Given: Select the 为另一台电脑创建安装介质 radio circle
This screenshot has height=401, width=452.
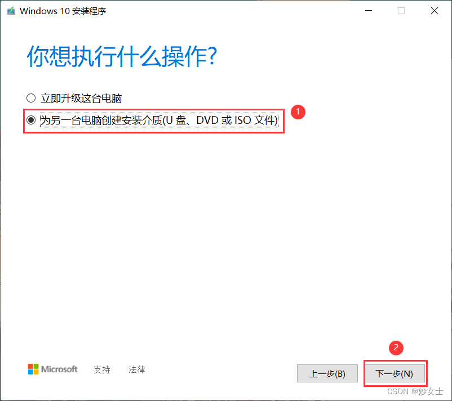Looking at the screenshot, I should 31,120.
